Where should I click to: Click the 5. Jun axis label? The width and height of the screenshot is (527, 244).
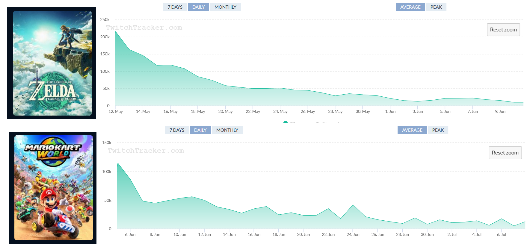[445, 111]
